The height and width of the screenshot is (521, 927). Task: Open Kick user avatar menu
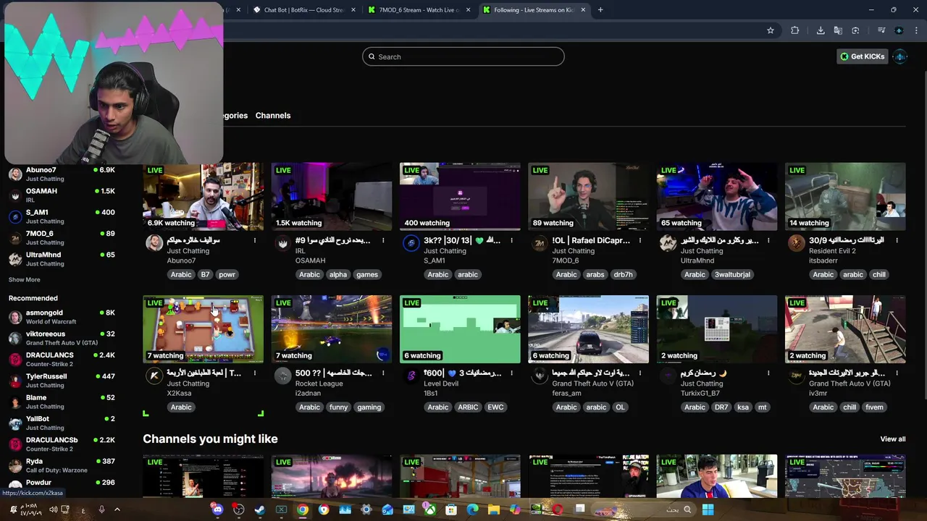(x=900, y=56)
